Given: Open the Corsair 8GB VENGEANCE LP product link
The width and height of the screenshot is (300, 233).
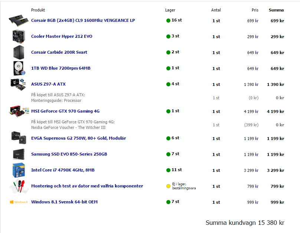Looking at the screenshot, I should [x=83, y=20].
